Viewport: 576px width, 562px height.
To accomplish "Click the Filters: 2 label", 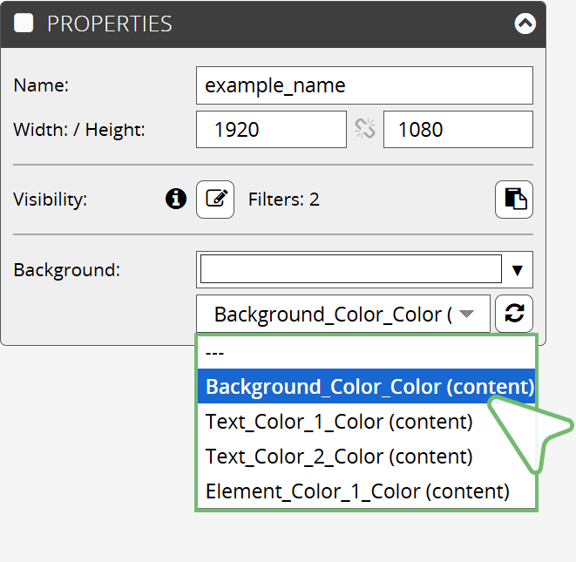I will point(283,200).
